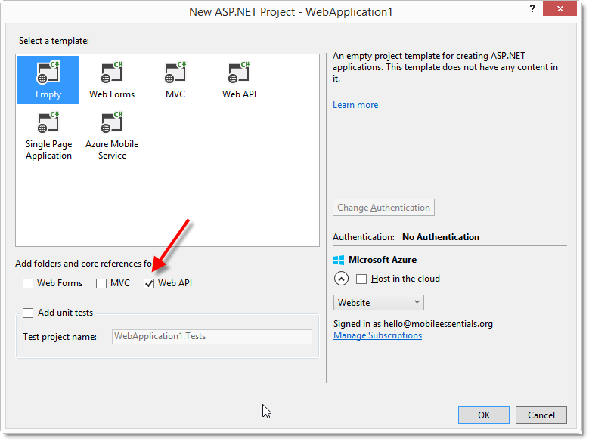The height and width of the screenshot is (441, 589).
Task: Pick the MVC template icon
Action: coord(175,79)
